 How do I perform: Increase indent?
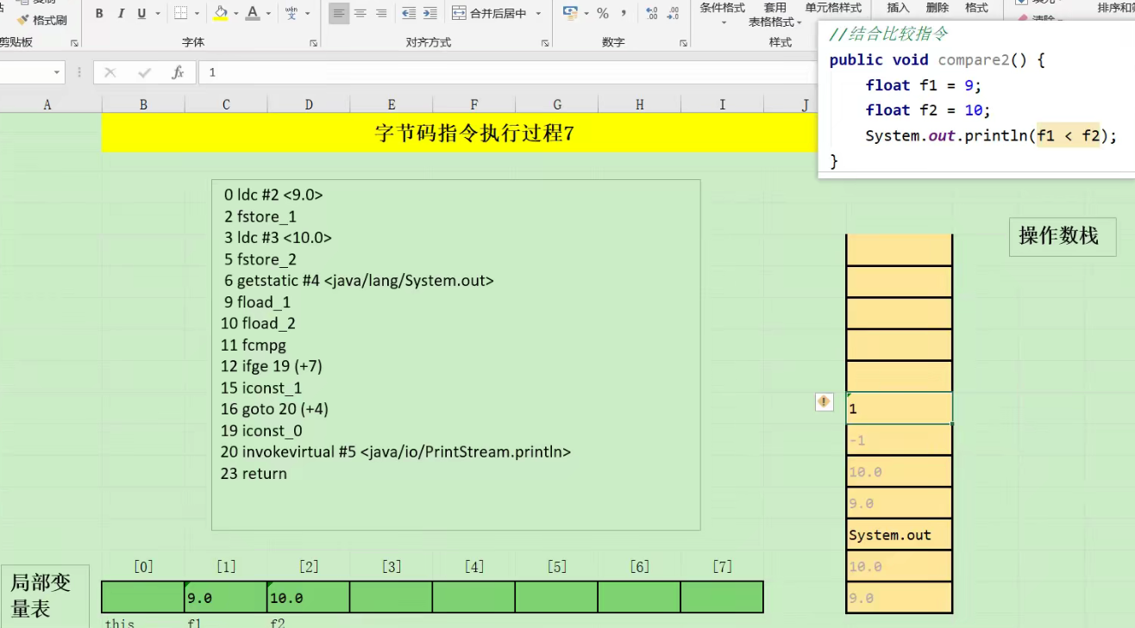[x=430, y=14]
